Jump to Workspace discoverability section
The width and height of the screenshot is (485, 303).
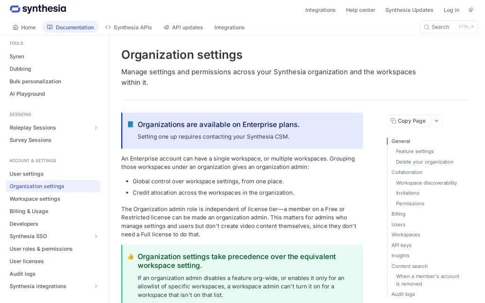(x=426, y=183)
